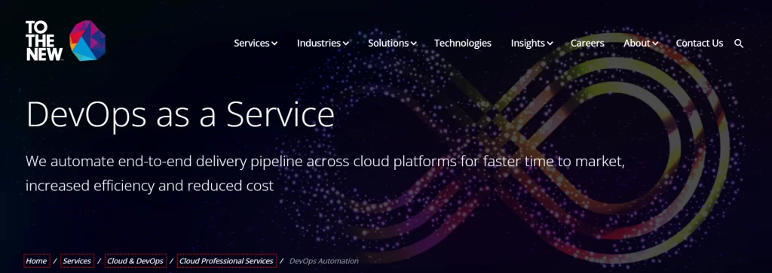Click the Services breadcrumb link
772x273 pixels.
pos(78,261)
